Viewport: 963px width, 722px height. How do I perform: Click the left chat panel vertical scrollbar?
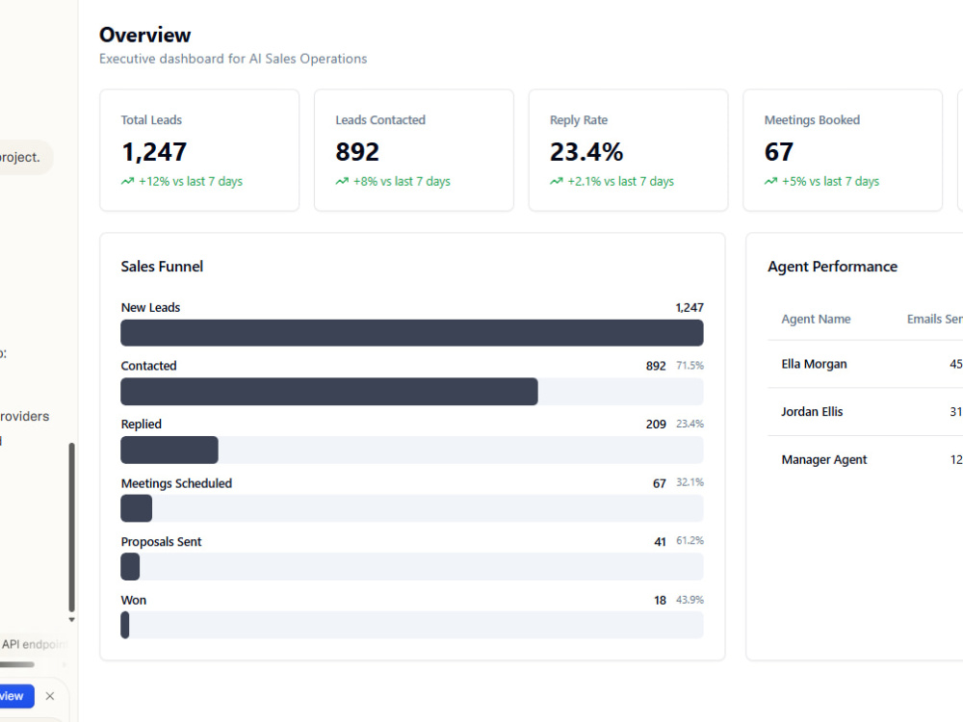coord(71,527)
